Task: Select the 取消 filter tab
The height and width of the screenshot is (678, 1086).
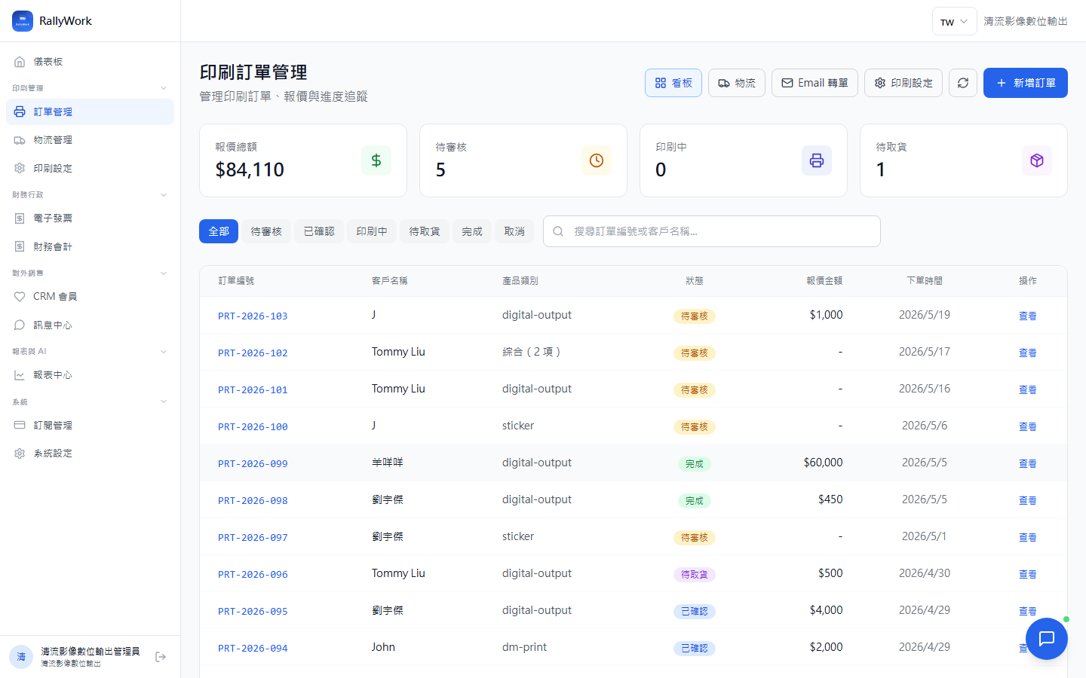Action: (x=514, y=231)
